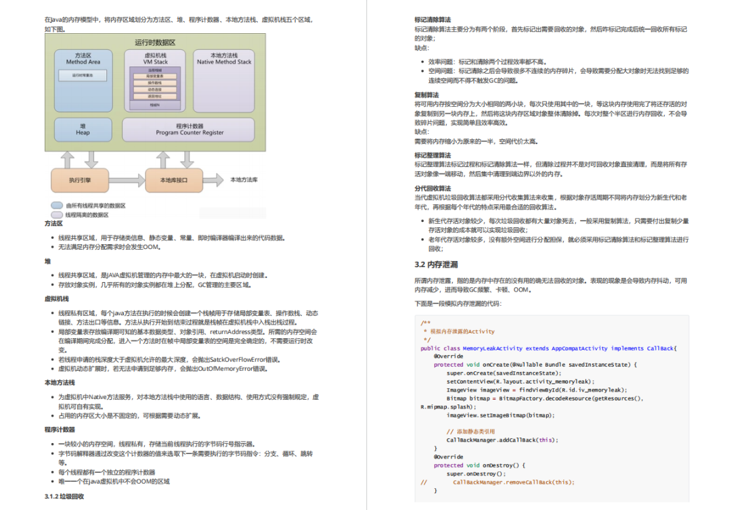Viewport: 731px width, 510px height.
Task: Click code line public class MemoryLeakActivity
Action: pyautogui.click(x=548, y=348)
